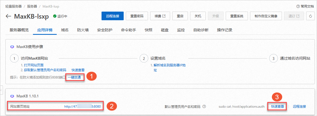Click the refresh icon button

(x=310, y=16)
